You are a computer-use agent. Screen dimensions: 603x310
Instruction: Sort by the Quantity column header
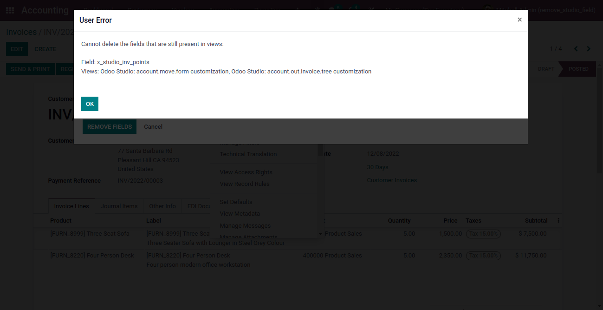399,220
